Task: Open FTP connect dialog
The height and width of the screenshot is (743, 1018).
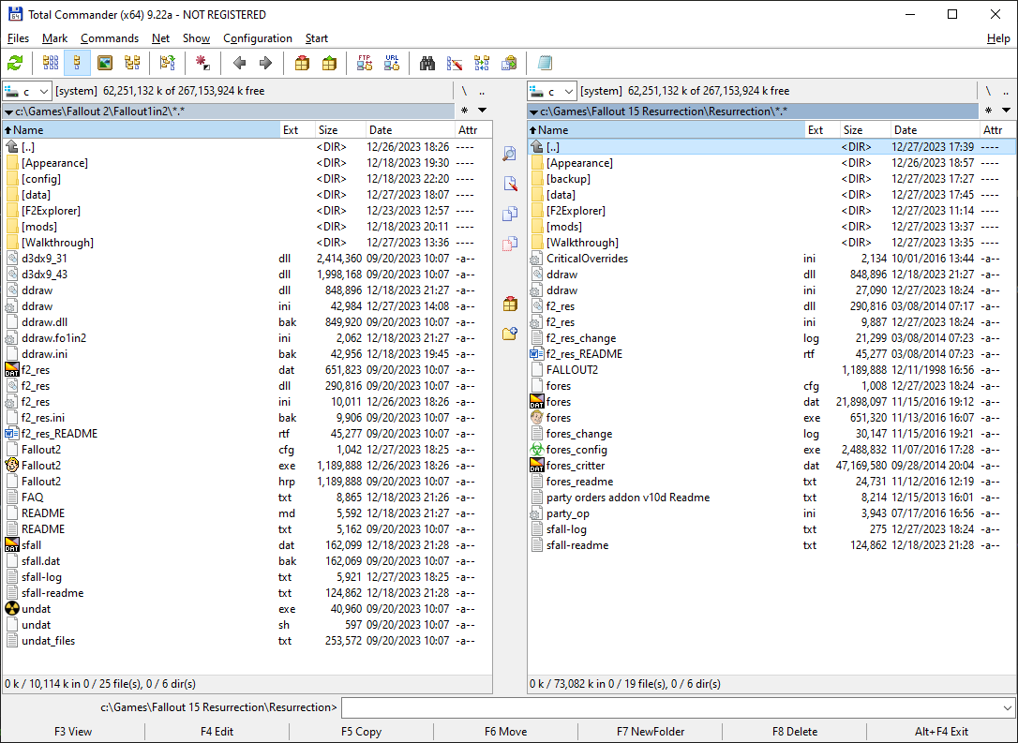Action: pyautogui.click(x=365, y=63)
